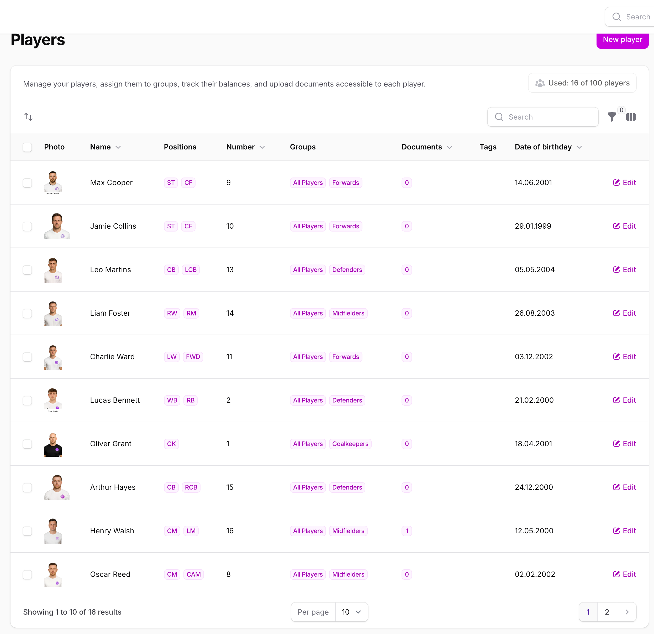654x634 pixels.
Task: Click the magnifier icon in the table search
Action: [499, 117]
